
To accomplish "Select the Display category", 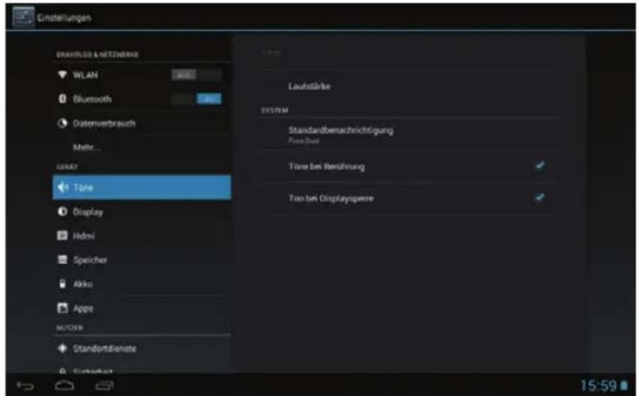I will [142, 212].
